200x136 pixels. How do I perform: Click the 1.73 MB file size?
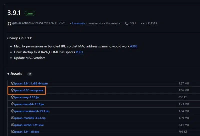coord(184,104)
